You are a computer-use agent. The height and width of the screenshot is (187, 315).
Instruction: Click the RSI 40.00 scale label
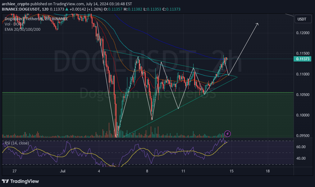point(301,158)
